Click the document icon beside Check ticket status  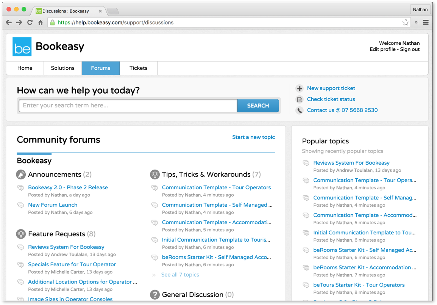(x=300, y=99)
